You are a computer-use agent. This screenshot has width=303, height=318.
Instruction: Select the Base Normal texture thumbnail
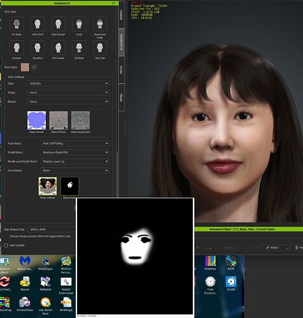(36, 120)
